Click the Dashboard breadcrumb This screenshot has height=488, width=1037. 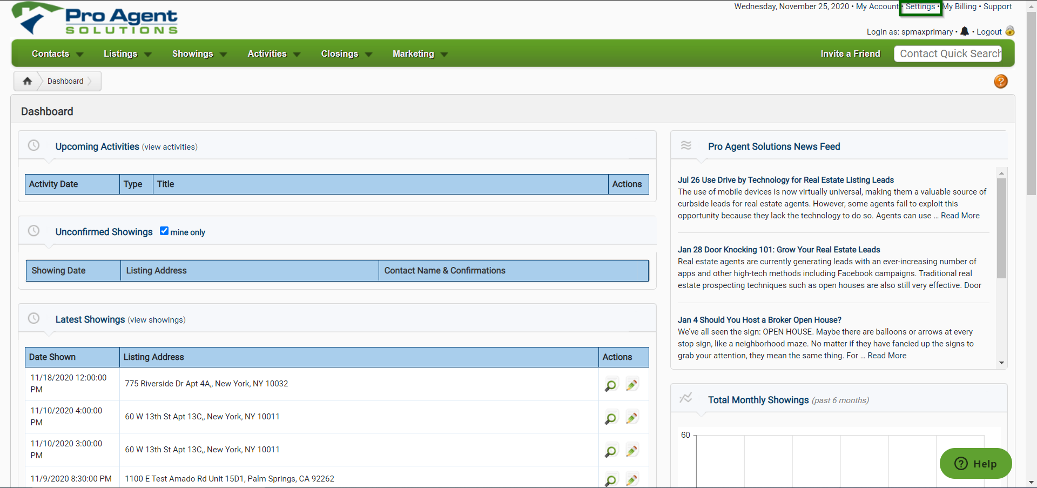[x=65, y=81]
